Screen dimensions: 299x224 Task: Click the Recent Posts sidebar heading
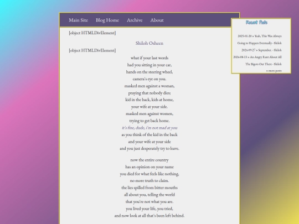coord(256,23)
